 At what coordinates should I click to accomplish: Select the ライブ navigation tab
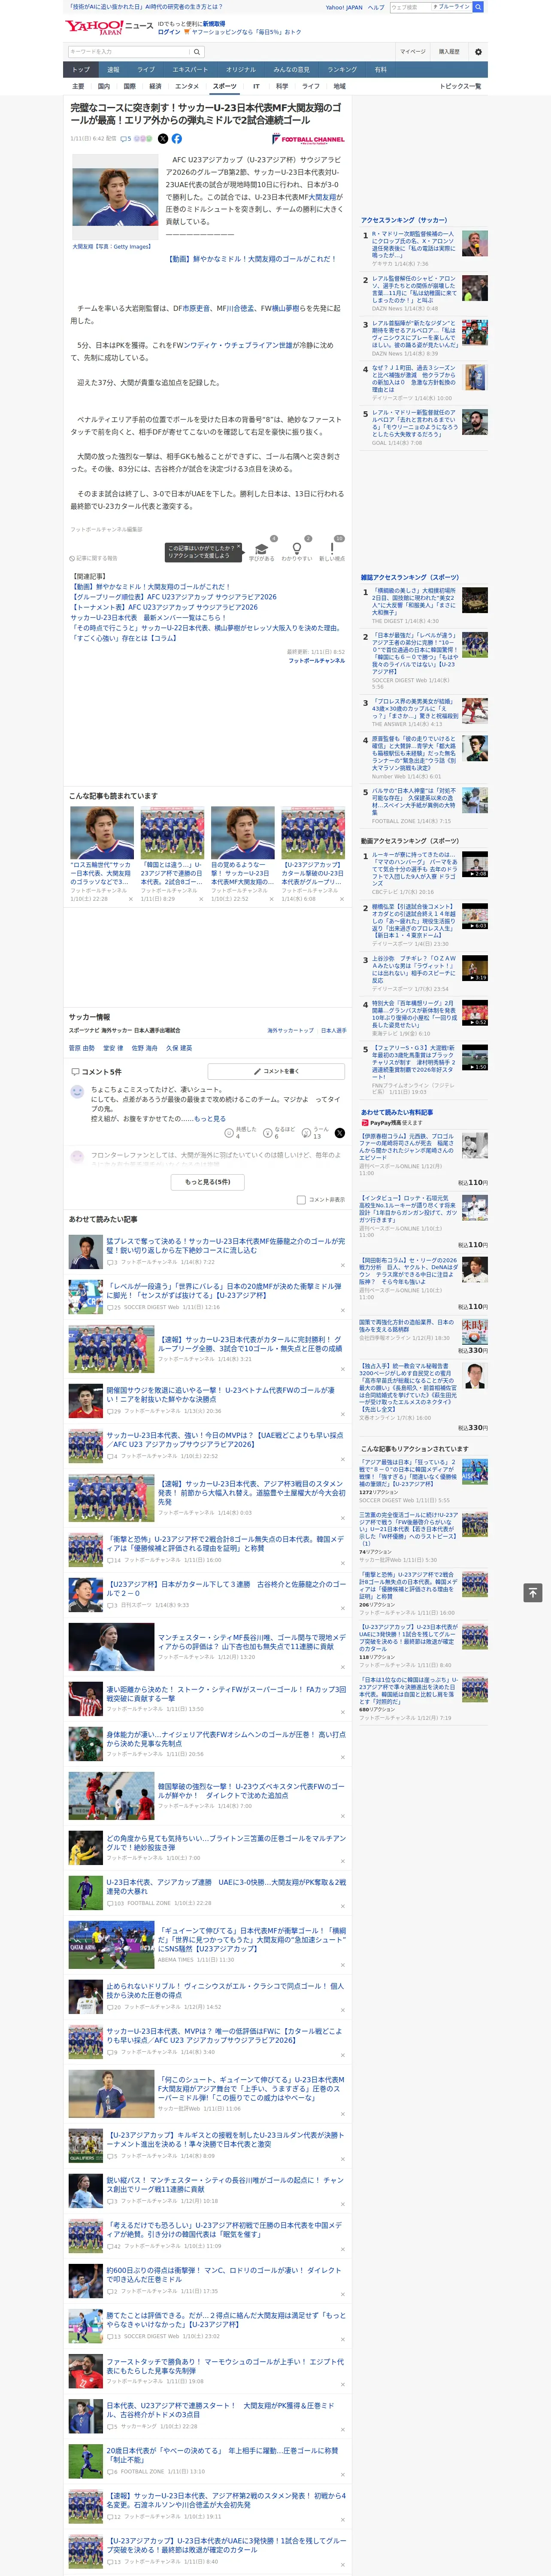click(x=146, y=69)
